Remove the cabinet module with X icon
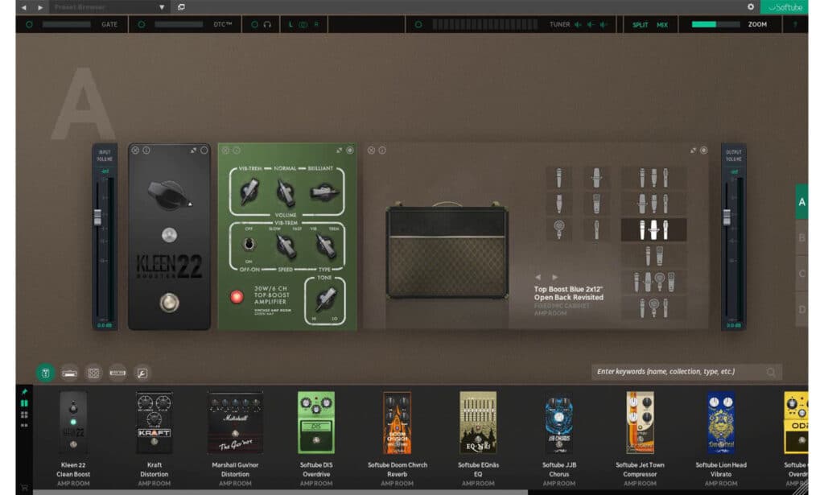This screenshot has width=824, height=495. coord(371,151)
